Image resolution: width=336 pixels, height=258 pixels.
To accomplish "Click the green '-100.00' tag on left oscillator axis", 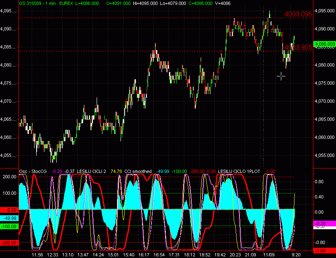I will click(x=9, y=226).
